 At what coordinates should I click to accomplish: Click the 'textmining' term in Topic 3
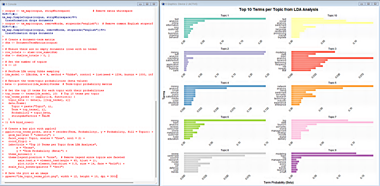281,62
